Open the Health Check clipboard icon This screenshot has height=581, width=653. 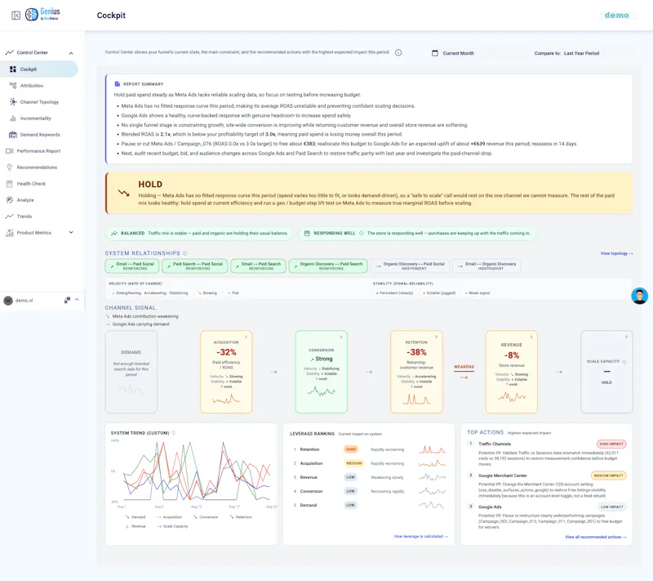[x=10, y=183]
